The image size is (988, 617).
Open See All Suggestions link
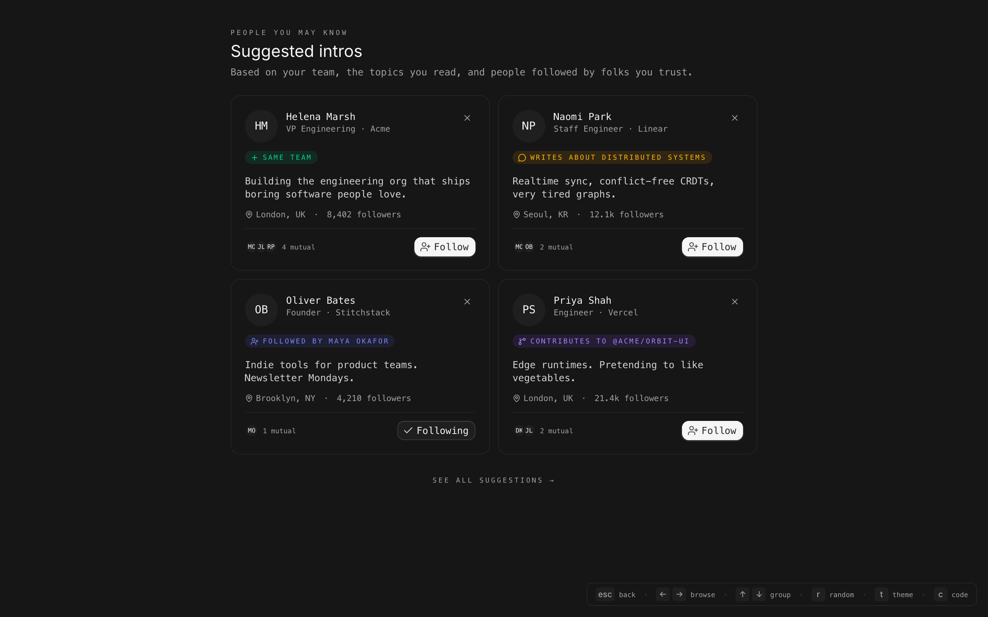click(494, 480)
